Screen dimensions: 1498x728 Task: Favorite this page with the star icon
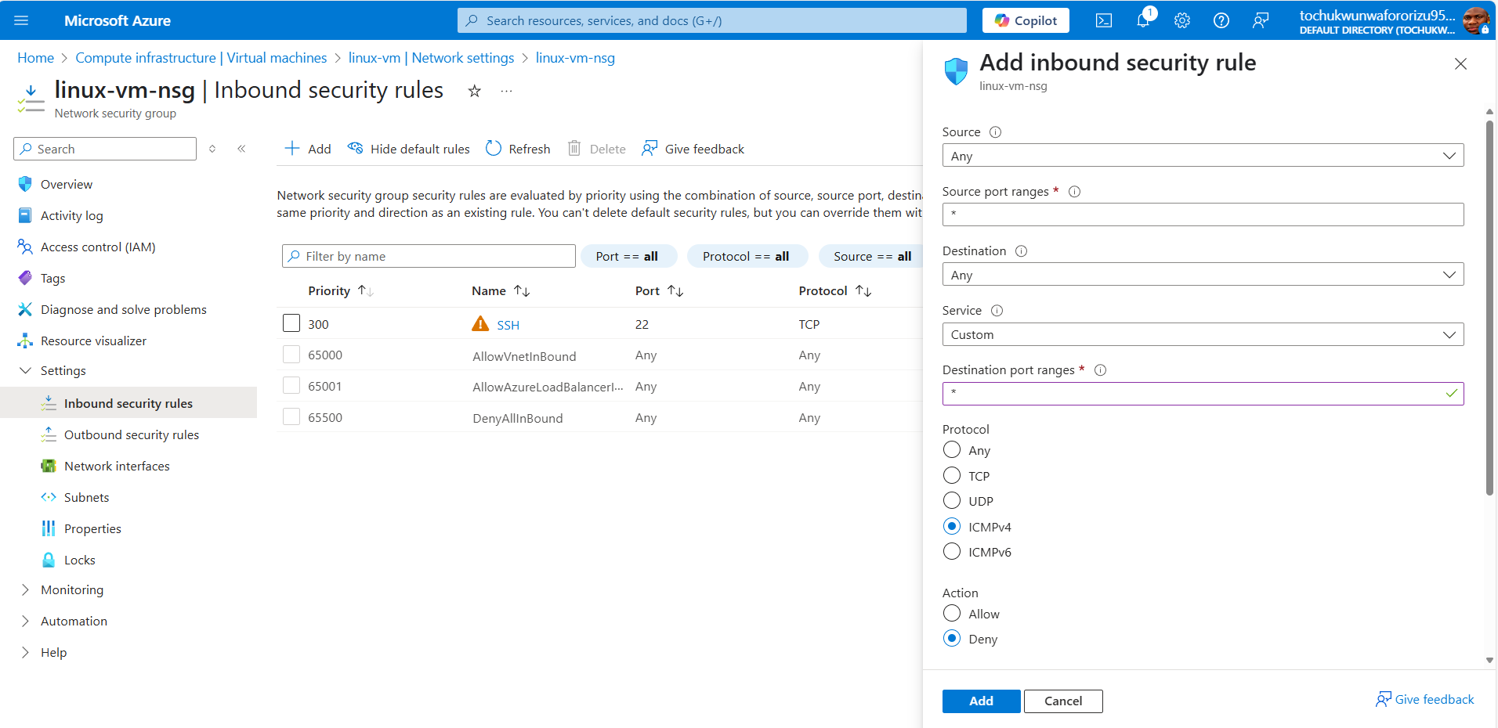(x=474, y=91)
